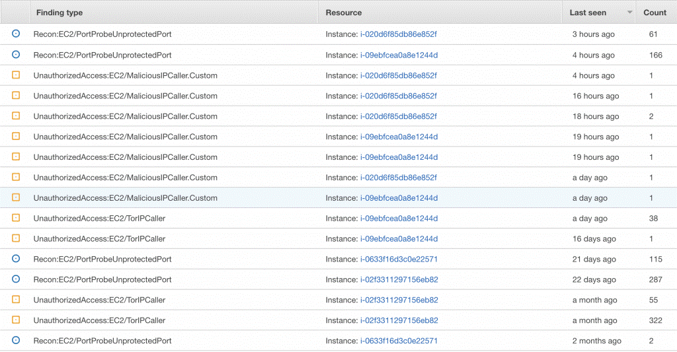Viewport: 677px width, 352px height.
Task: Click blue severity icon for 2 months ago finding
Action: click(x=16, y=340)
